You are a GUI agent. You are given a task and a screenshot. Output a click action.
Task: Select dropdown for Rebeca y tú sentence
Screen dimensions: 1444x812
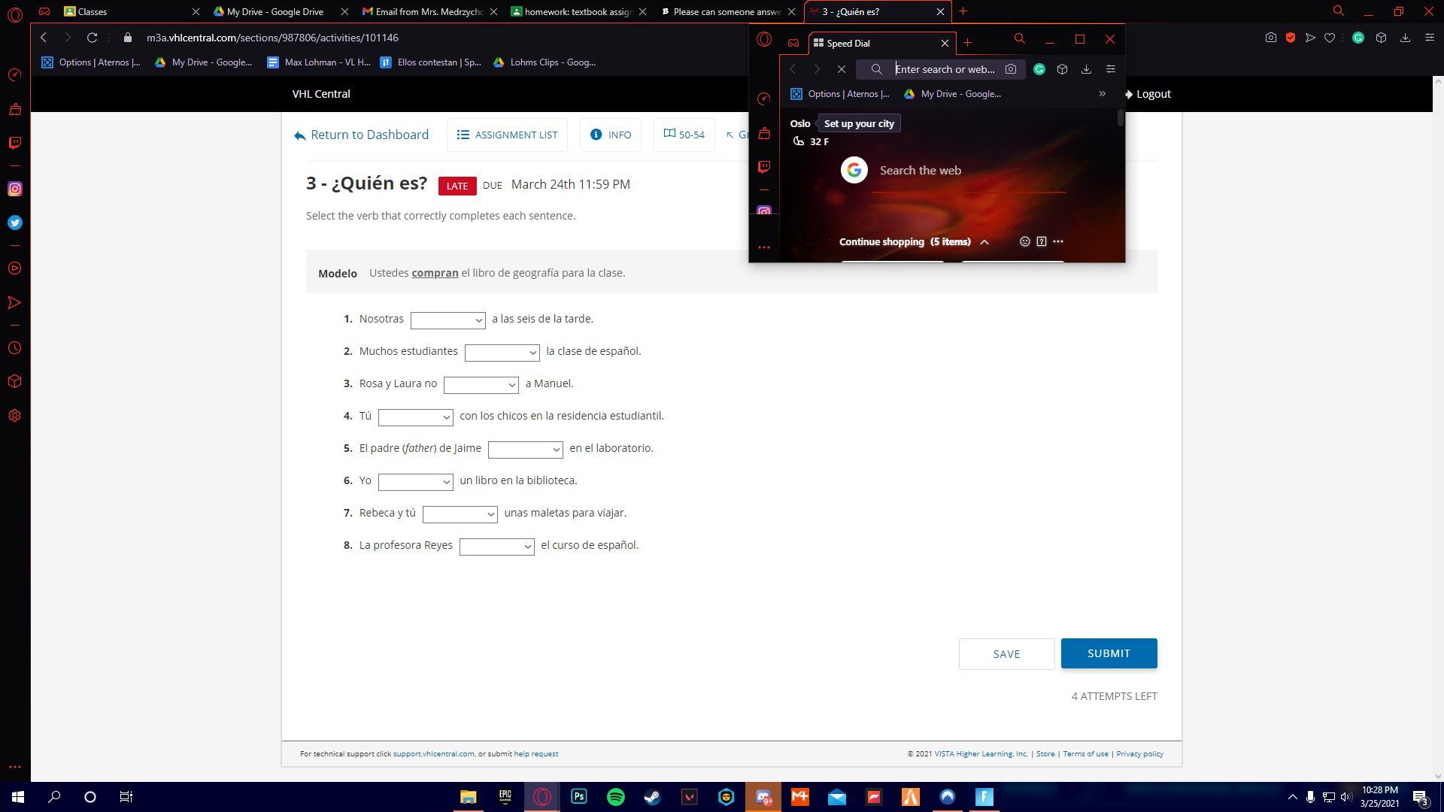(x=460, y=514)
